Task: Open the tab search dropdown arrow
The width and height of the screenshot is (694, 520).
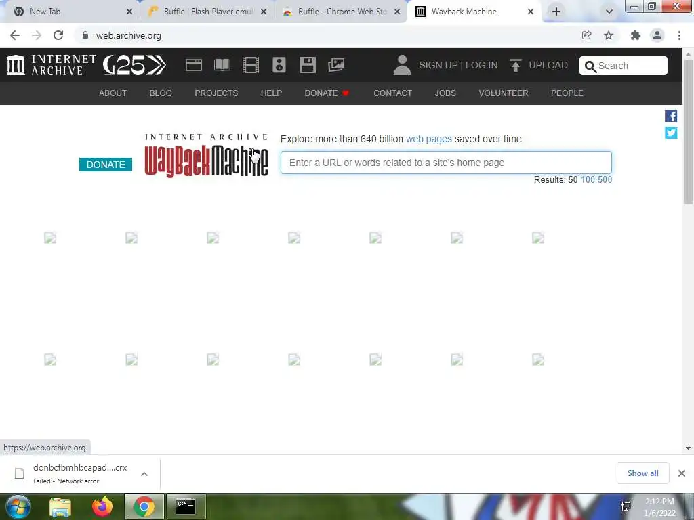Action: point(609,12)
